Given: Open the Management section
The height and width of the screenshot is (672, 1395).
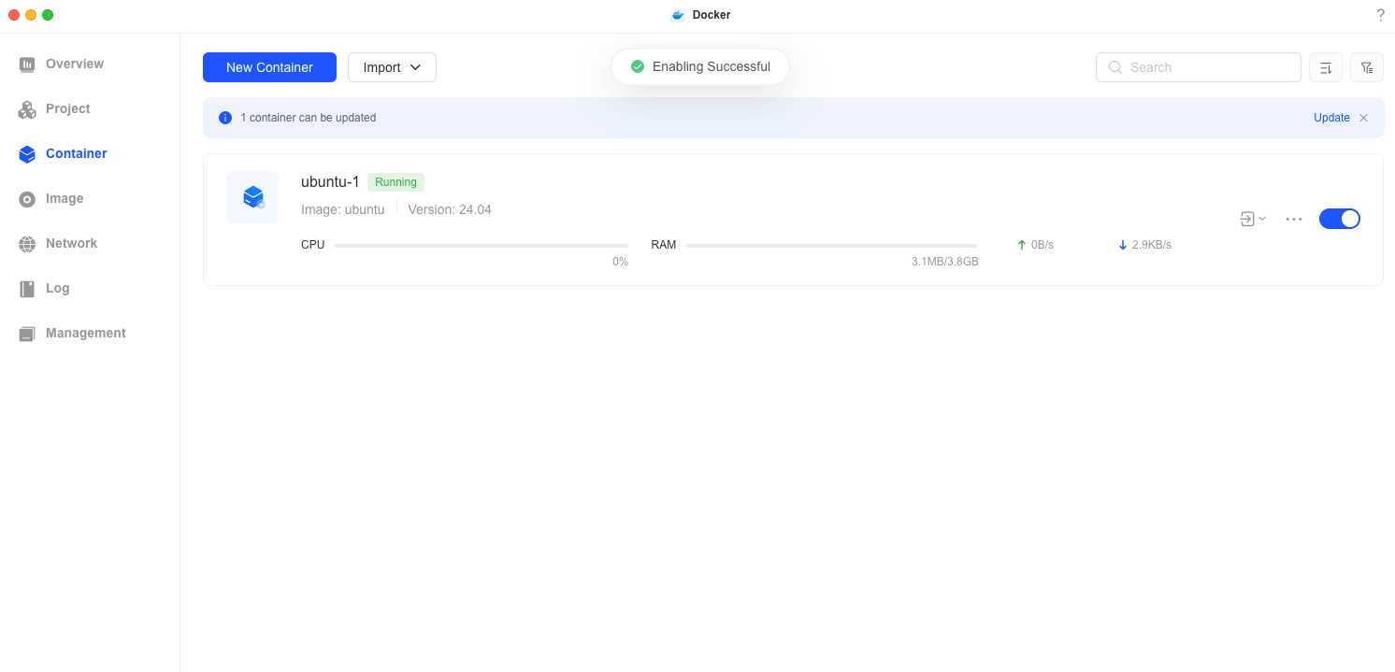Looking at the screenshot, I should click(85, 334).
